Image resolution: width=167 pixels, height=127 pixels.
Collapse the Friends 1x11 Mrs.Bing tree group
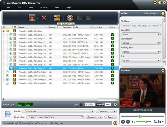[4, 31]
